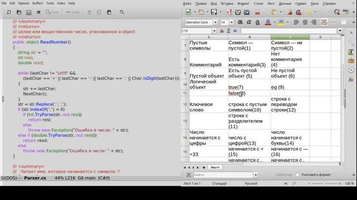The width and height of the screenshot is (357, 200).
Task: Click the copy icon in Emacs toolbar
Action: [x=99, y=12]
